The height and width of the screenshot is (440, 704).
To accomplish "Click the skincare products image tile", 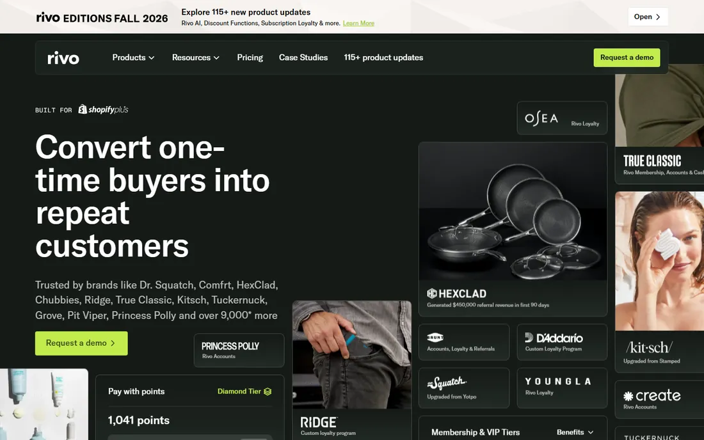I will pos(44,404).
